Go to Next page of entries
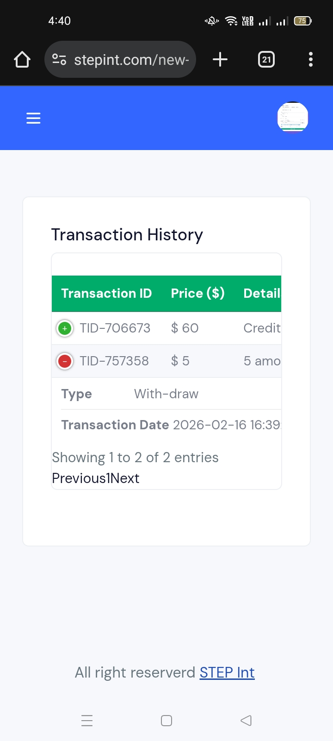Screen dimensions: 333x741 click(x=125, y=478)
